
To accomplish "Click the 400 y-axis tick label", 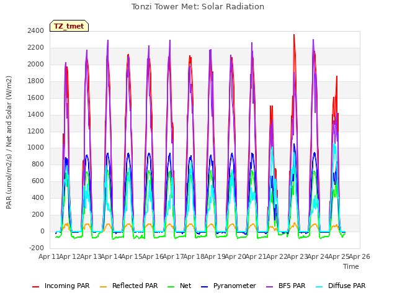I will (38, 198).
